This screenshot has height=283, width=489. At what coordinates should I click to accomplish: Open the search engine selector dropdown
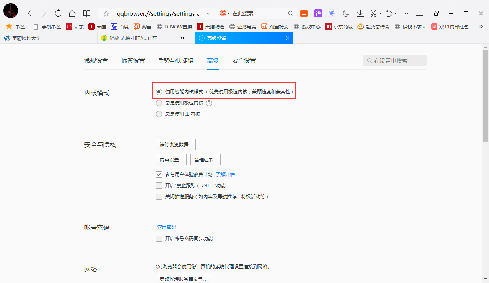coord(225,13)
